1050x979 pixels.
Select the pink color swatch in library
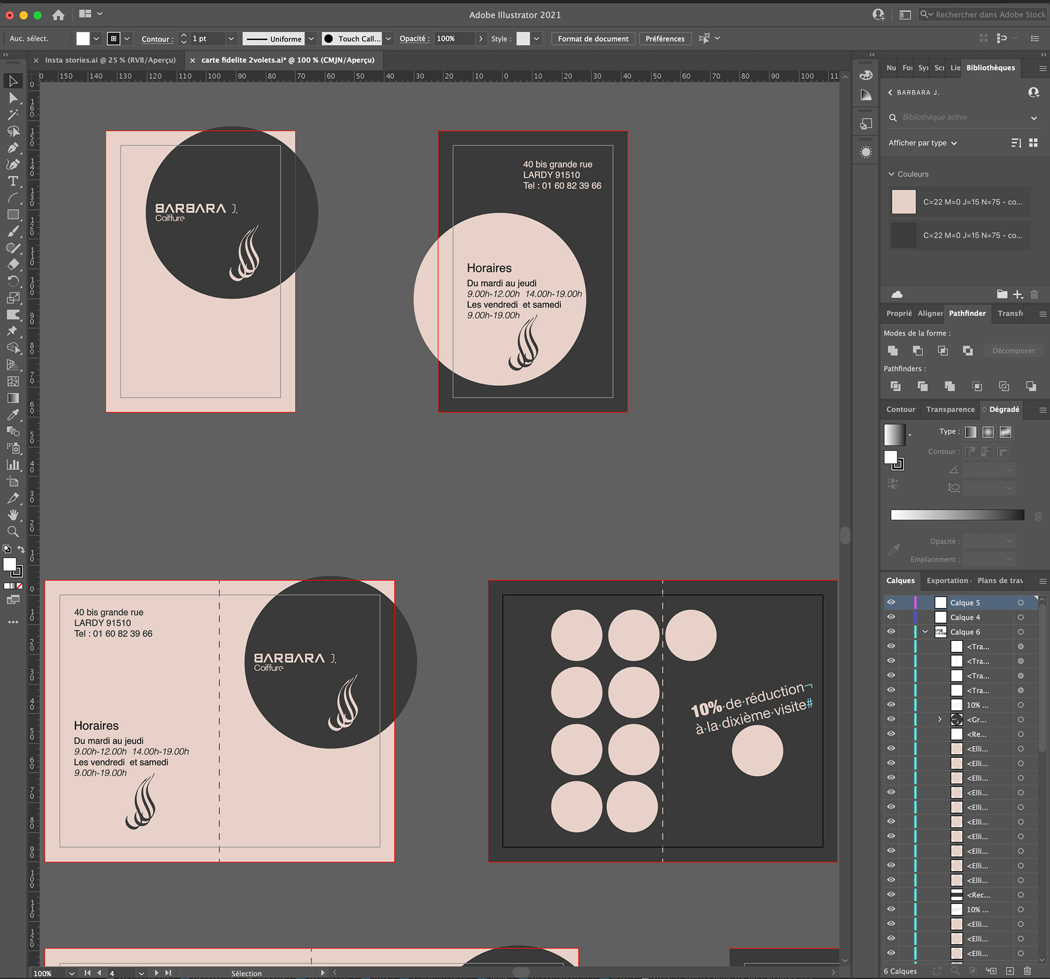903,202
